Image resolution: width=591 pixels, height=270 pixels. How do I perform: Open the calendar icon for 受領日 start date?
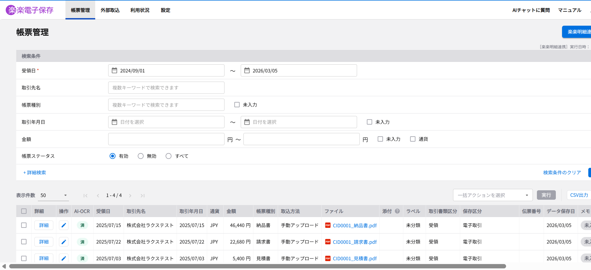tap(114, 71)
